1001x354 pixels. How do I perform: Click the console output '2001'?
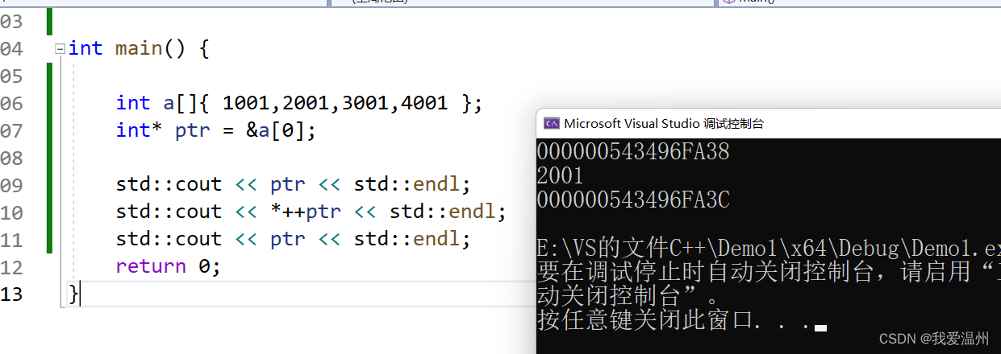[x=560, y=175]
